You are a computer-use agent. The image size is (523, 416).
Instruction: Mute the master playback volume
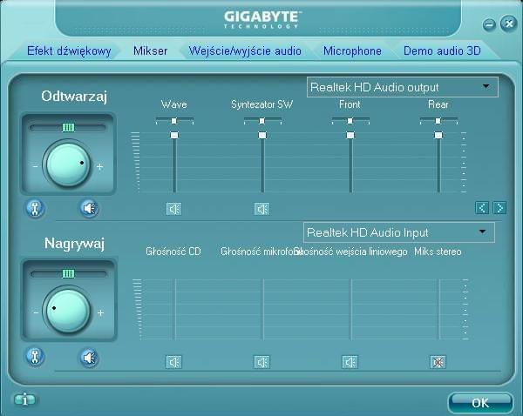pyautogui.click(x=89, y=209)
